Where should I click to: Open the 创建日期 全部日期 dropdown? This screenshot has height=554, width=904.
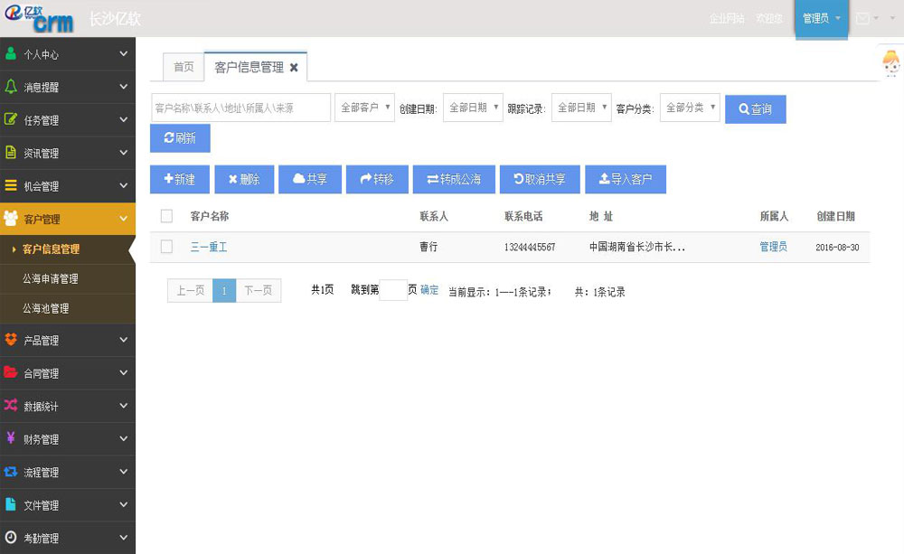pos(473,108)
